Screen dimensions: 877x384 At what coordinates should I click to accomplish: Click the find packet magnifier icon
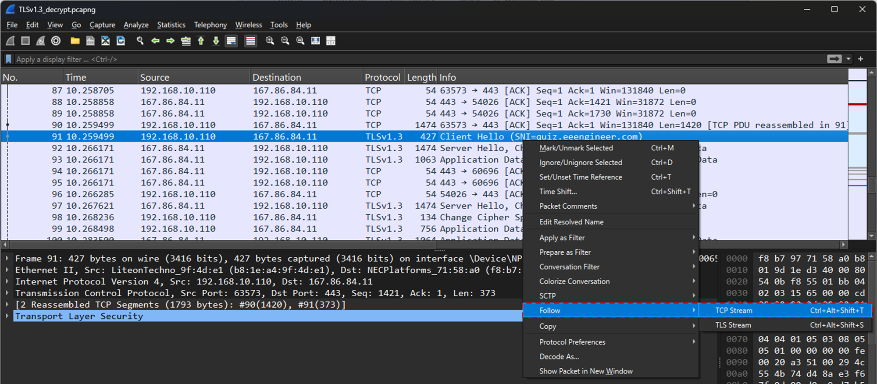click(140, 41)
